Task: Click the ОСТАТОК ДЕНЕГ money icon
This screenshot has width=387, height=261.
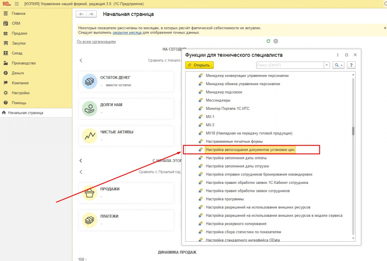Action: [x=89, y=81]
